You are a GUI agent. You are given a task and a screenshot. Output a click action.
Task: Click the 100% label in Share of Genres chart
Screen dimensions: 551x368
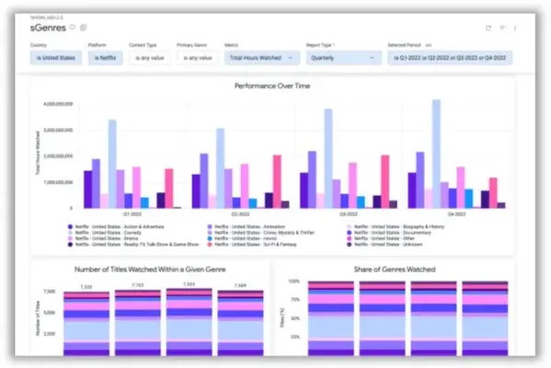pos(293,282)
